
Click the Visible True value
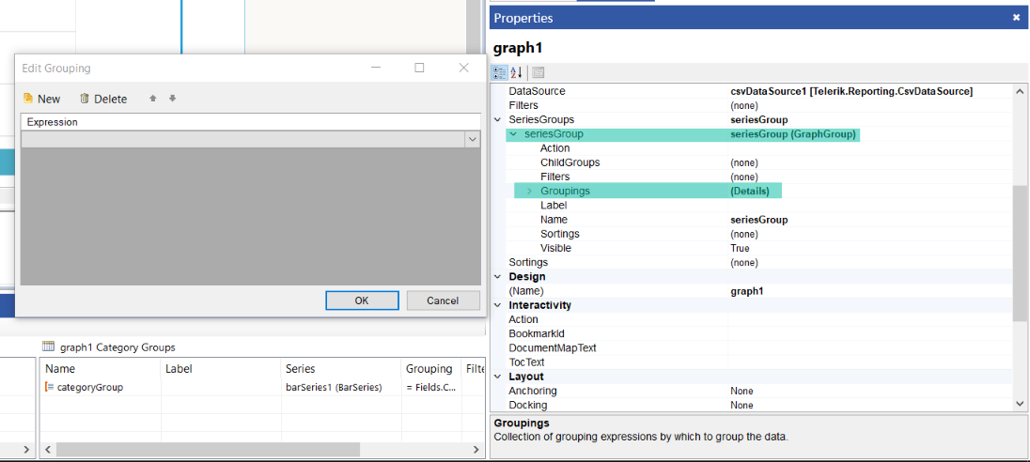pos(740,248)
